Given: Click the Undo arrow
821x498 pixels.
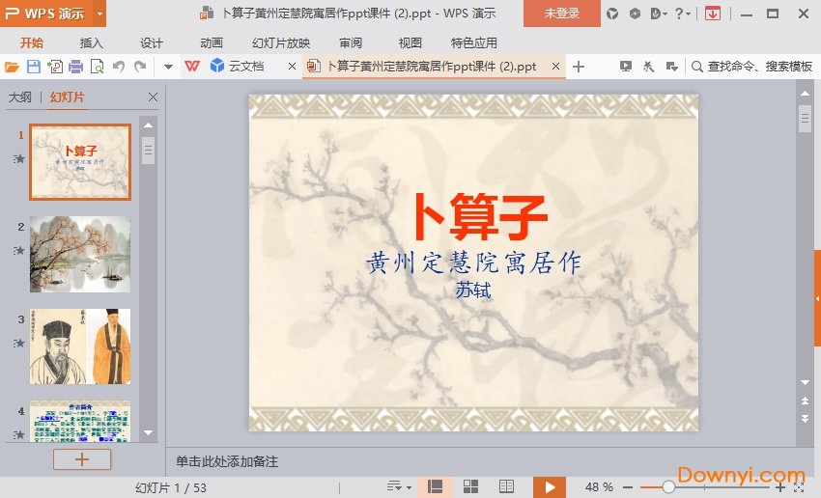Looking at the screenshot, I should tap(119, 67).
